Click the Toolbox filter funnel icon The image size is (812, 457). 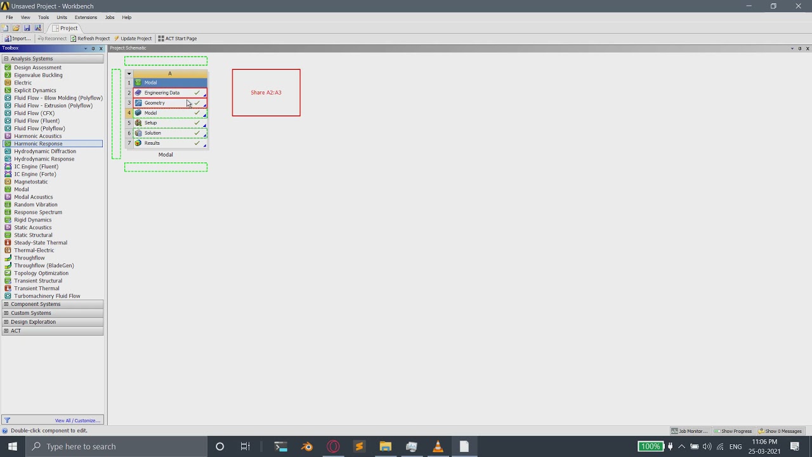click(x=6, y=420)
